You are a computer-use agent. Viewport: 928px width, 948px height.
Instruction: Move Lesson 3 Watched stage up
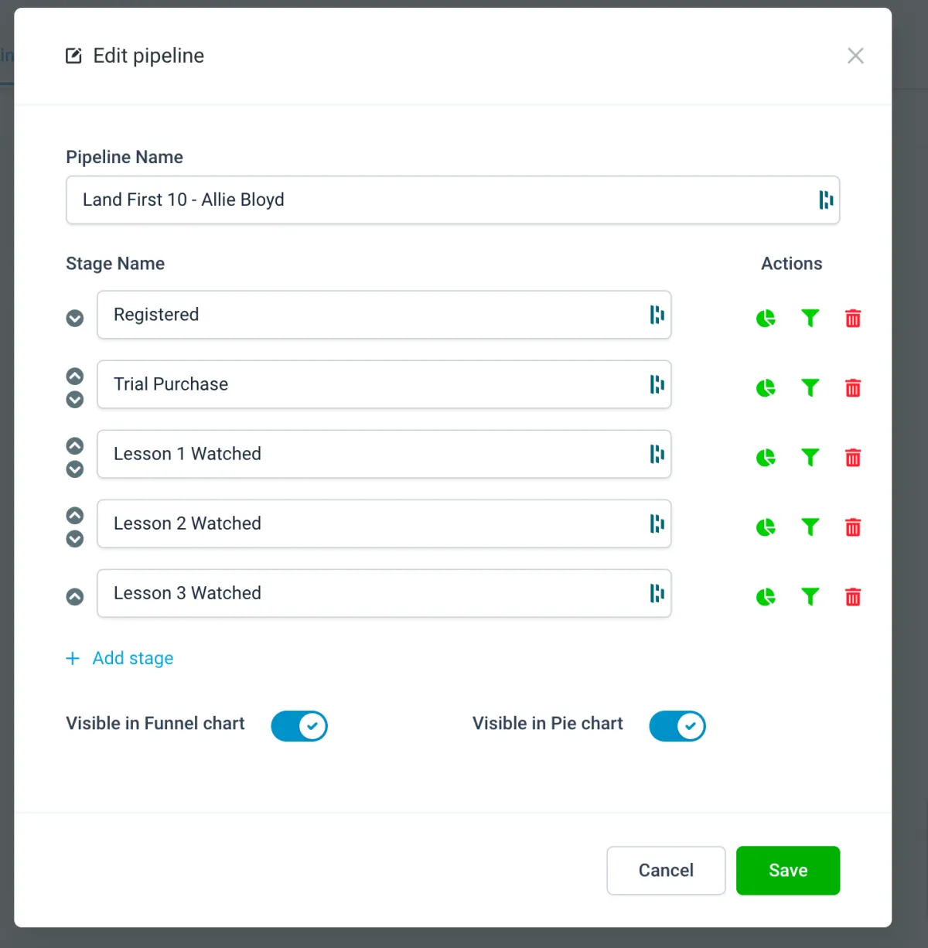[75, 597]
